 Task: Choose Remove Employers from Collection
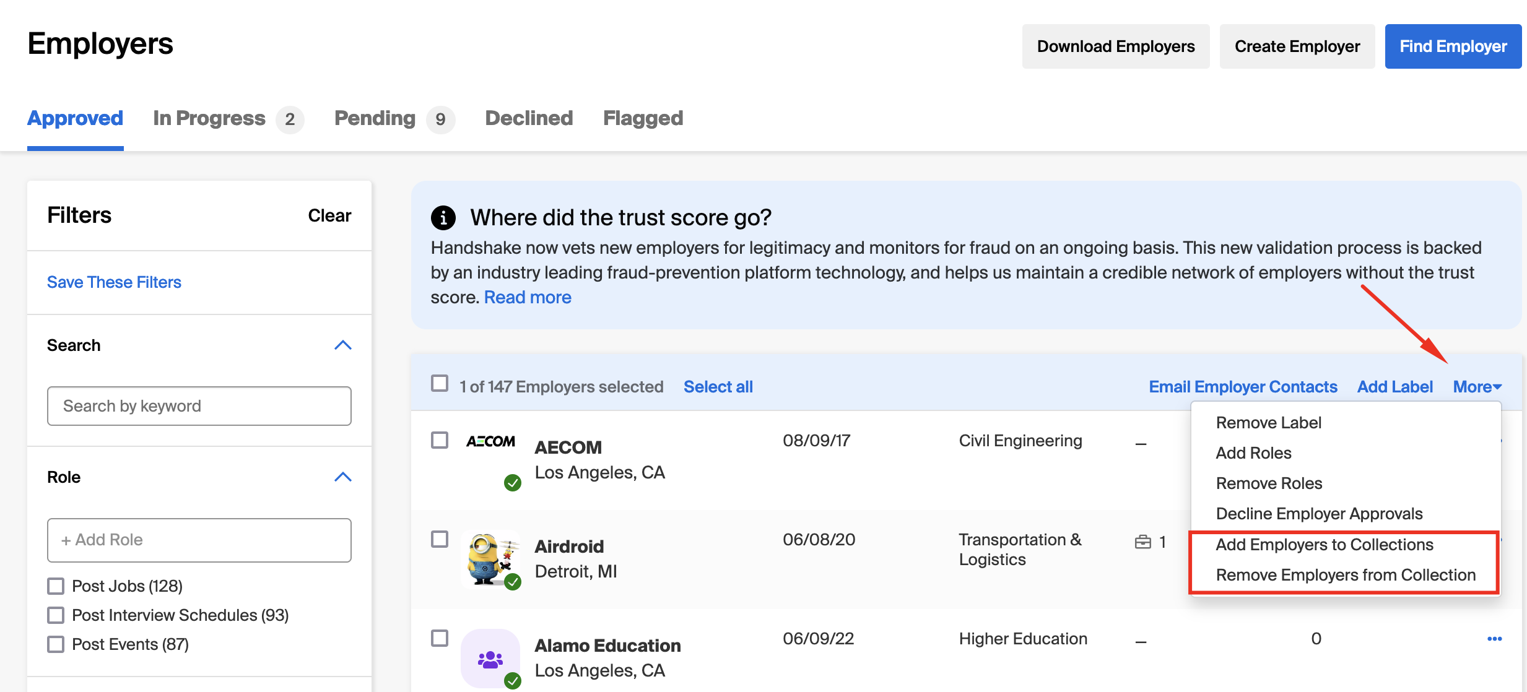pos(1346,575)
